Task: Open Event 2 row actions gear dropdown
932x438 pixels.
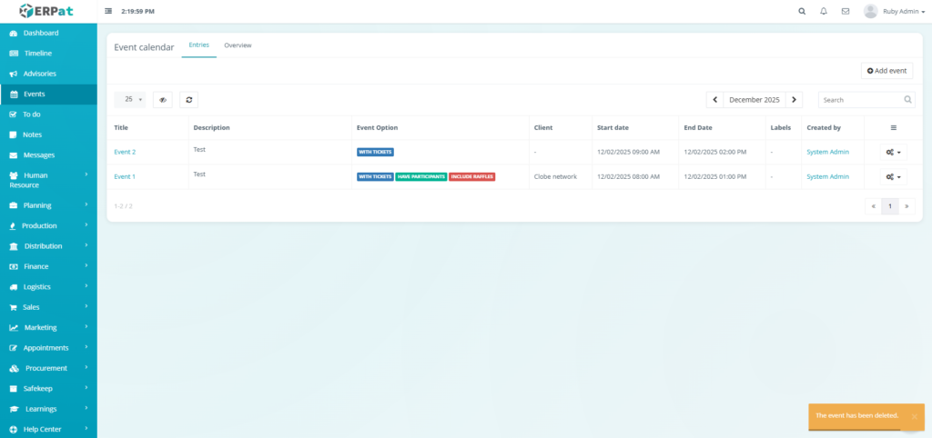Action: pyautogui.click(x=893, y=153)
